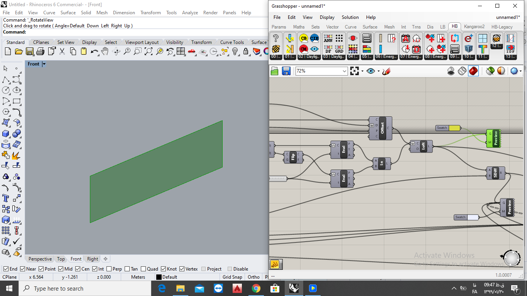Image resolution: width=527 pixels, height=296 pixels.
Task: Click the Save file icon in Rhino toolbar
Action: point(29,51)
